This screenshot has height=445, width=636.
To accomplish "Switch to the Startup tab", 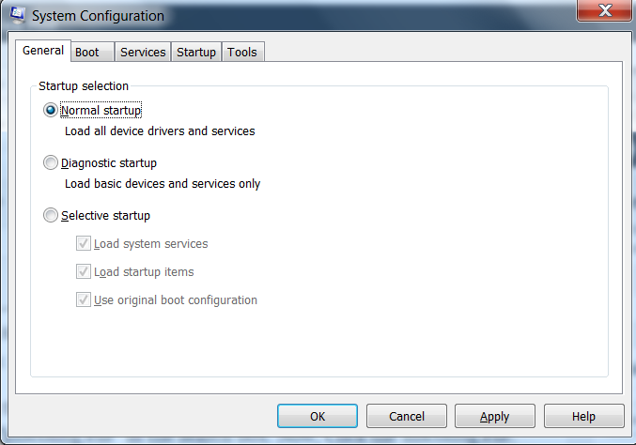I will (196, 53).
